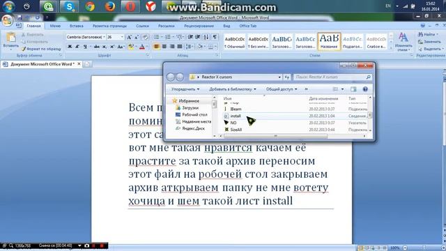Click the new document tab button
This screenshot has width=446, height=251.
point(87,64)
